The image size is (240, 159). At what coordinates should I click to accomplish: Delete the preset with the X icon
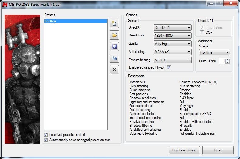(114, 70)
